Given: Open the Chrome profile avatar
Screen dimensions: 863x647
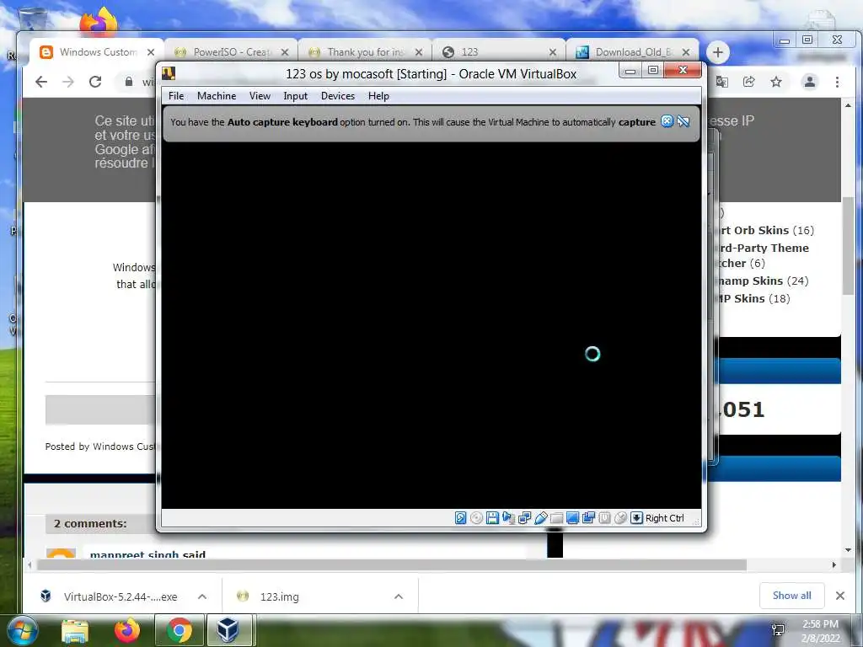Looking at the screenshot, I should point(810,82).
